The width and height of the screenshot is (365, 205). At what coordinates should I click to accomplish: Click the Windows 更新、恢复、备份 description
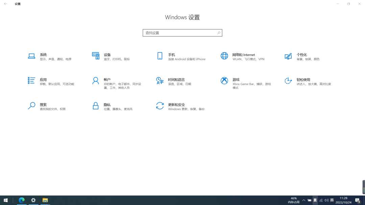[187, 109]
